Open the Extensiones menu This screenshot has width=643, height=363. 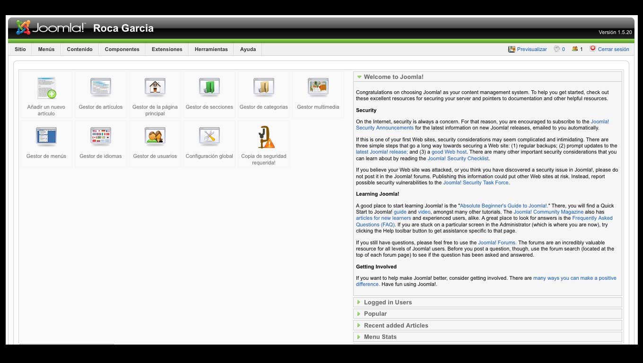(x=167, y=49)
